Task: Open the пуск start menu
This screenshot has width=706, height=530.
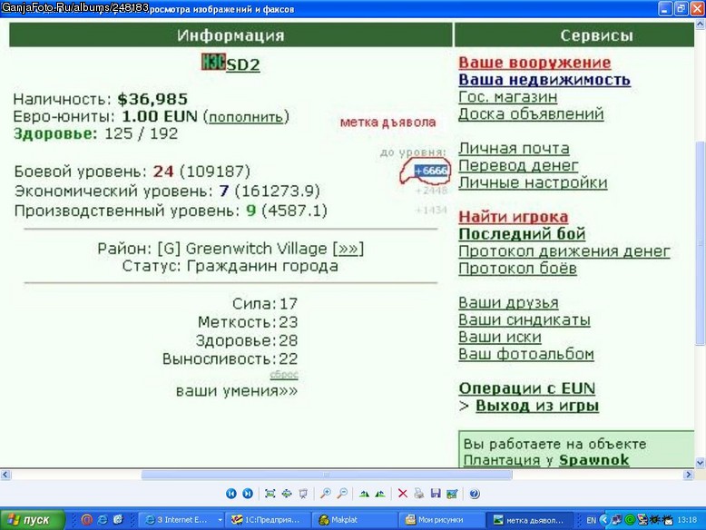Action: 33,520
